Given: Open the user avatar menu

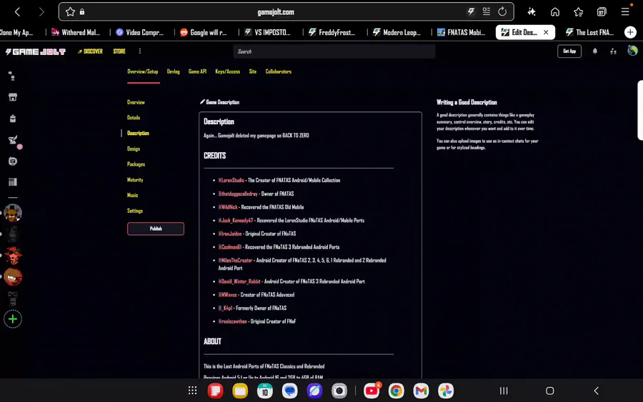Looking at the screenshot, I should pyautogui.click(x=632, y=51).
